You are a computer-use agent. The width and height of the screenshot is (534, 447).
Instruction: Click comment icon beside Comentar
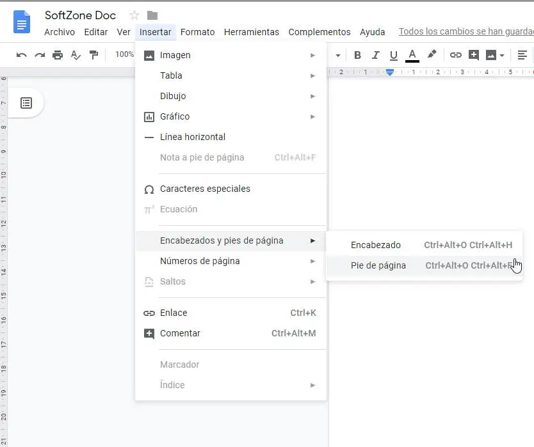(149, 333)
